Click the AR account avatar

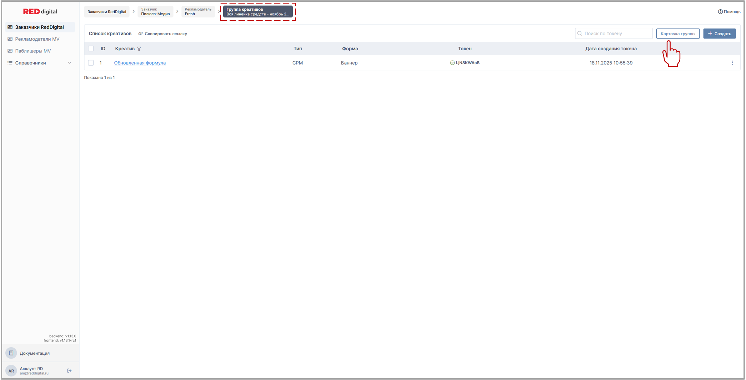pos(11,371)
